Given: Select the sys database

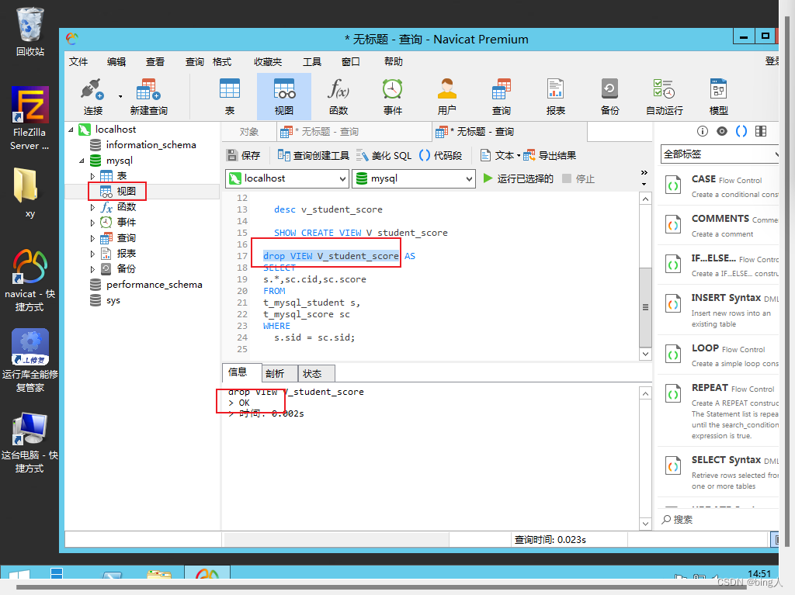Looking at the screenshot, I should (x=113, y=300).
